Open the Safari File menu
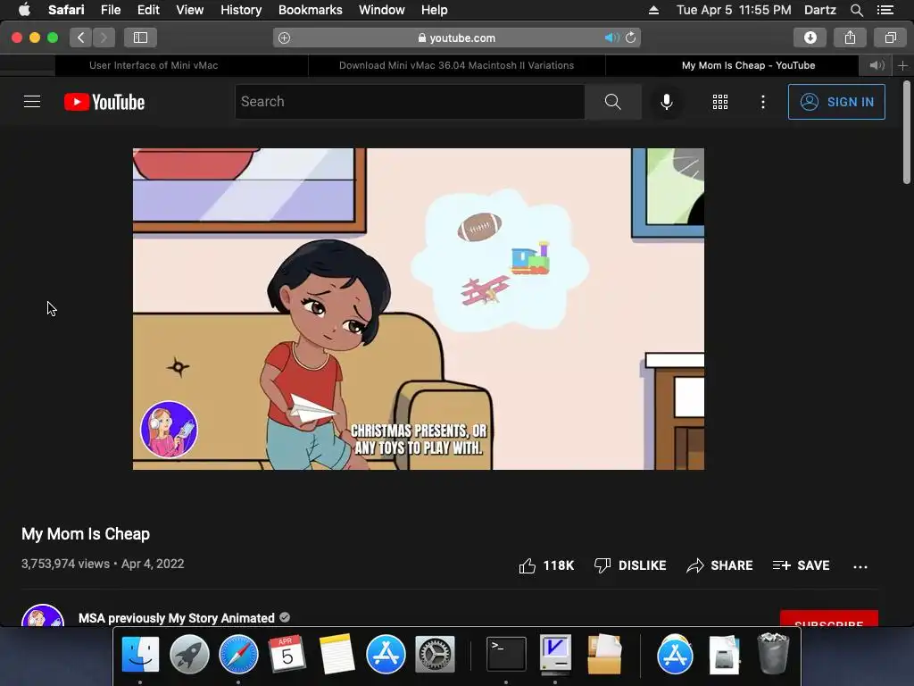Screen dimensions: 914x686 coord(110,10)
